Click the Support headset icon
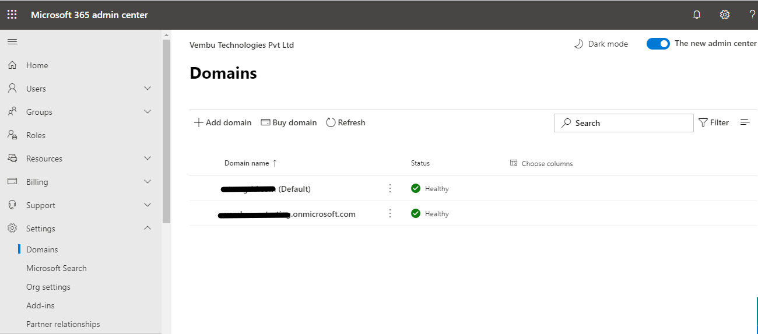The width and height of the screenshot is (758, 334). pos(12,205)
